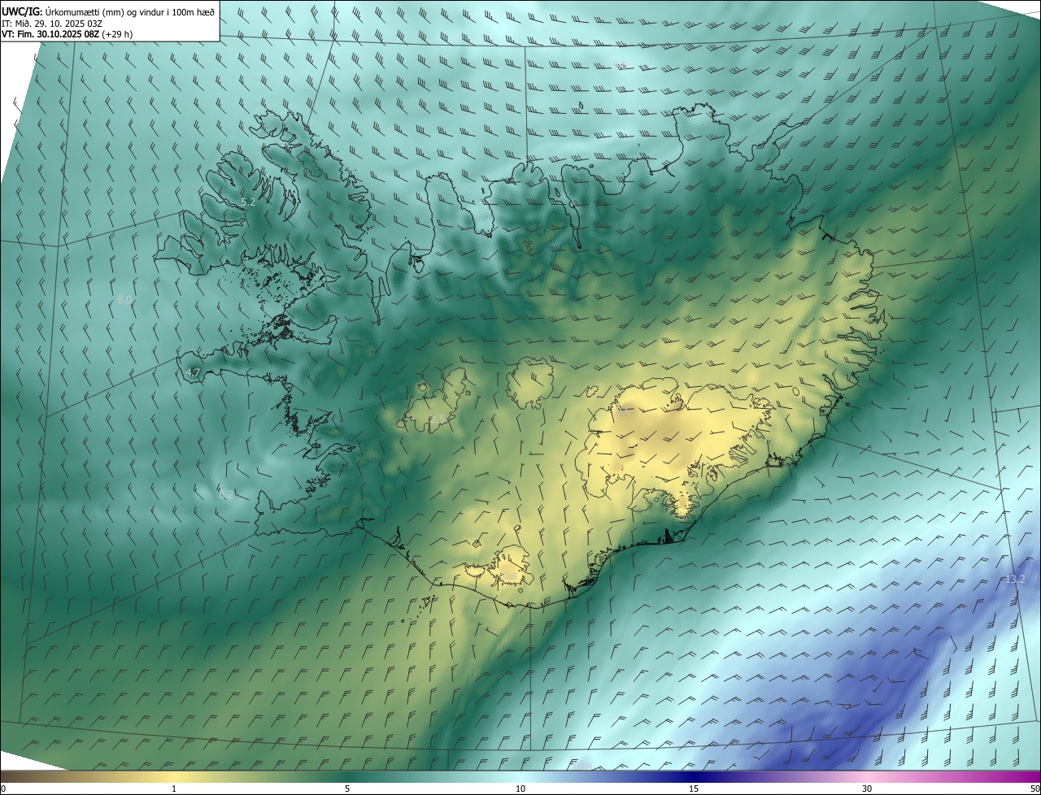Click the dark green part of the scale near 5
Screen dimensions: 1041x795
[x=347, y=776]
